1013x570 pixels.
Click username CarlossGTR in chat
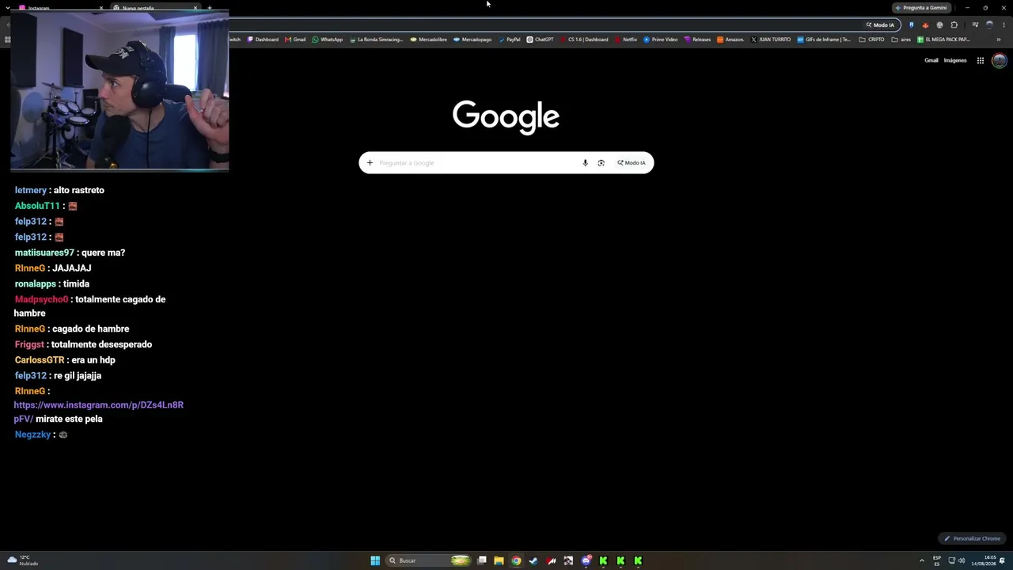(x=40, y=360)
